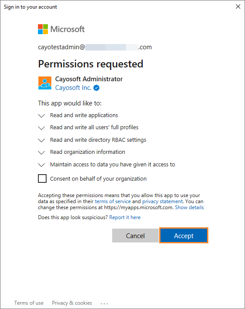Click the blue verified publisher badge
The width and height of the screenshot is (245, 309).
pyautogui.click(x=96, y=88)
